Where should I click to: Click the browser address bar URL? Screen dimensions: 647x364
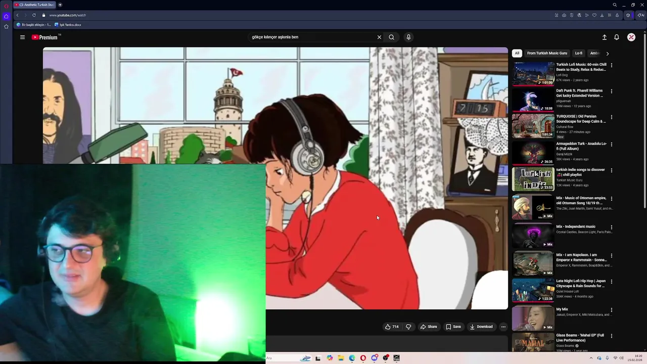point(67,15)
